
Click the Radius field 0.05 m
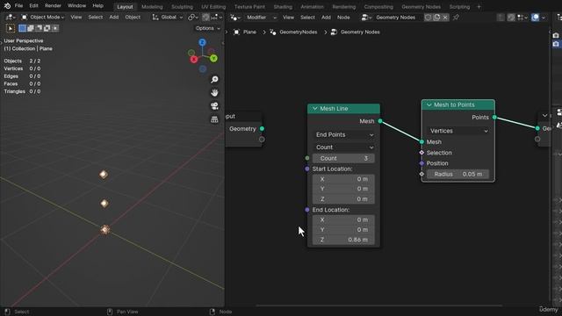[x=458, y=174]
